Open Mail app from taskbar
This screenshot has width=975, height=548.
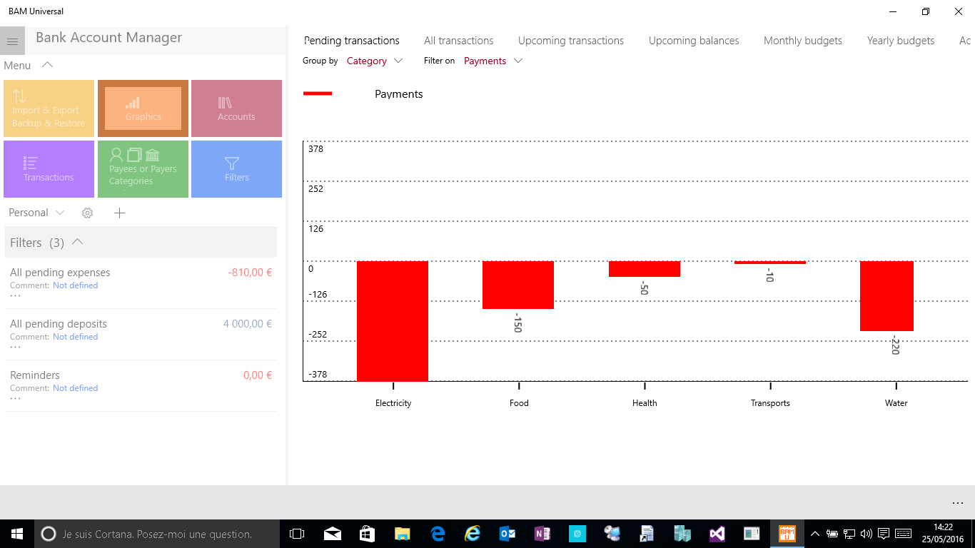pyautogui.click(x=333, y=534)
